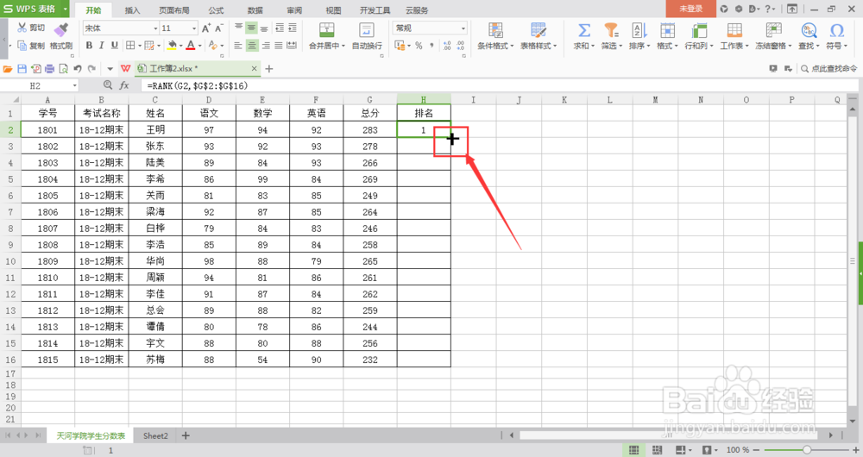The height and width of the screenshot is (457, 863).
Task: Click the Worksheet (工作表) icon
Action: [734, 29]
